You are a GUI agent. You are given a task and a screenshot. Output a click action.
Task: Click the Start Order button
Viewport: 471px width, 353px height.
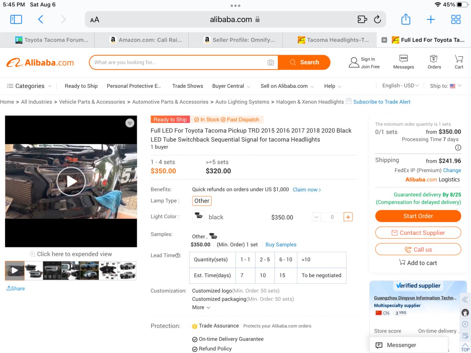pos(418,216)
